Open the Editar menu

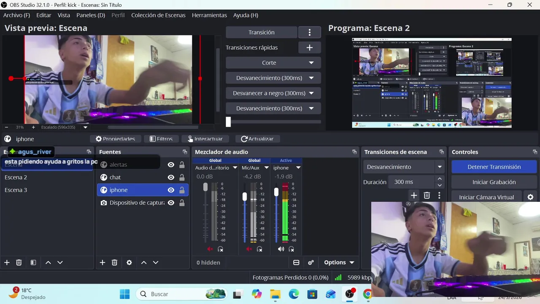[44, 15]
